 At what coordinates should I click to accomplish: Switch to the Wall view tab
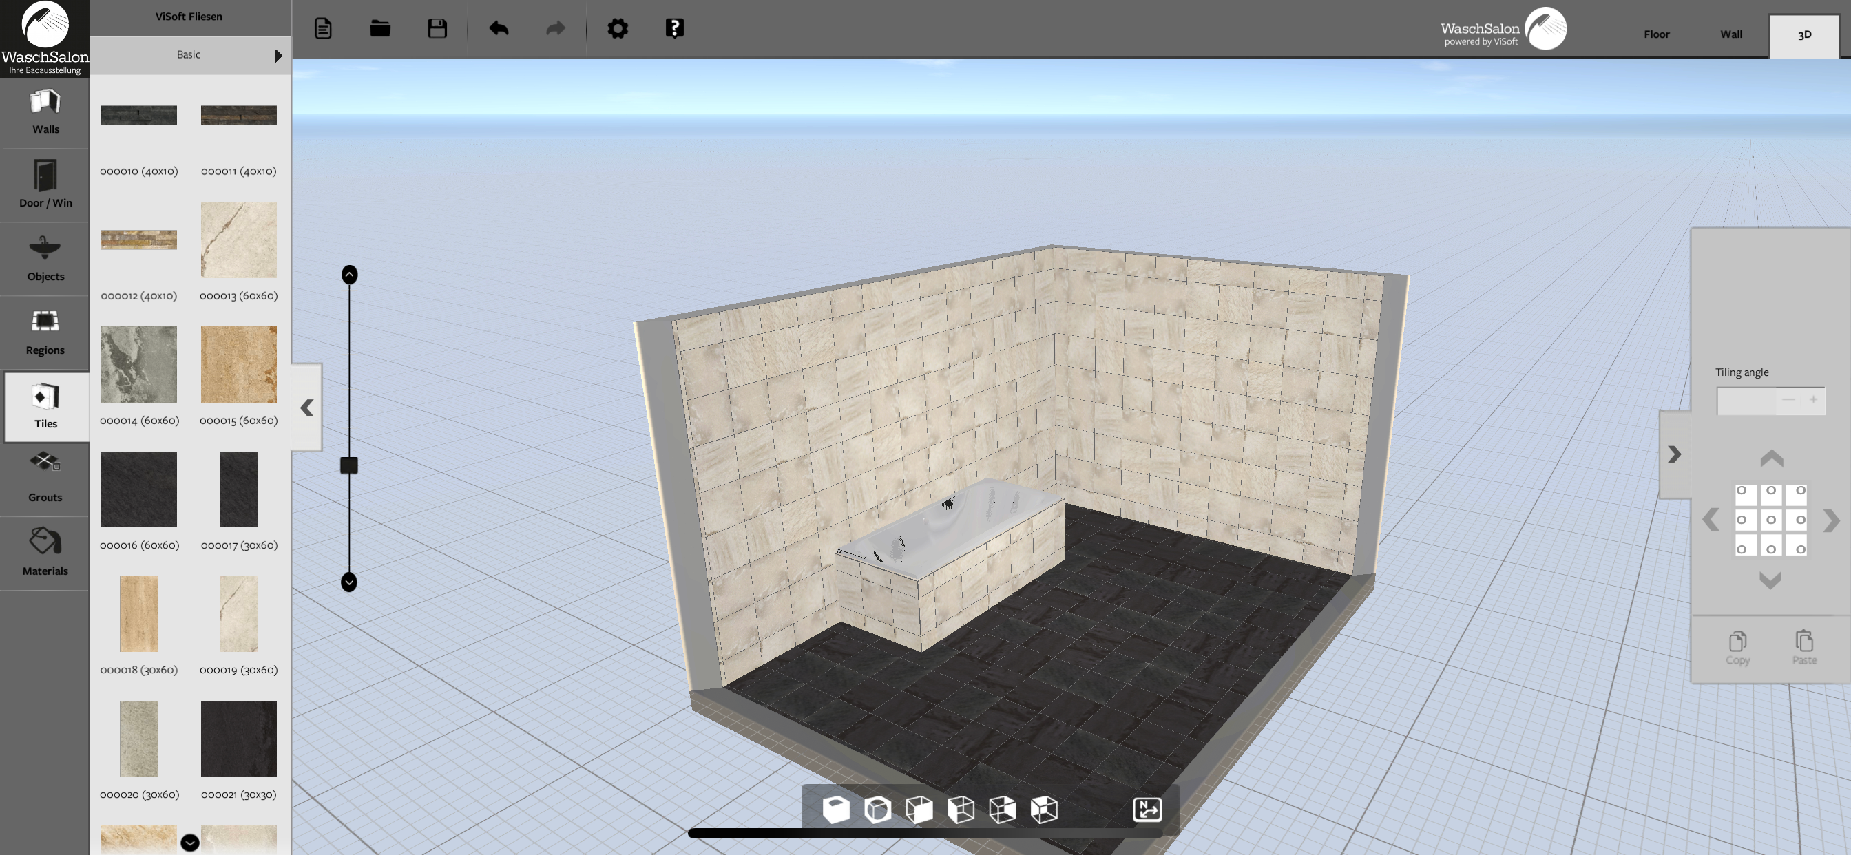[x=1731, y=34]
